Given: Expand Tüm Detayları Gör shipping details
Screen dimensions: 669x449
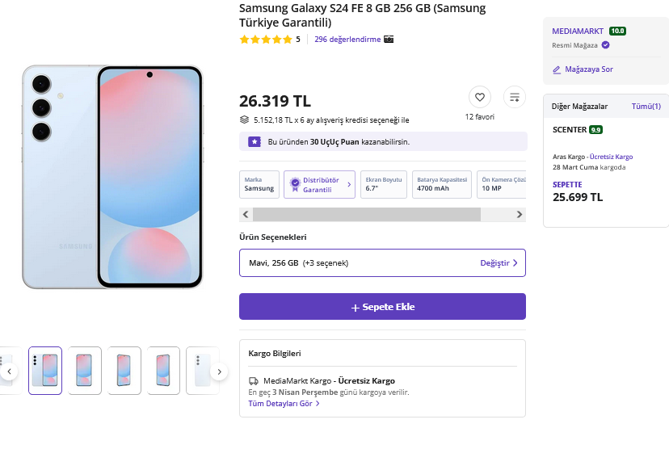Looking at the screenshot, I should click(284, 403).
